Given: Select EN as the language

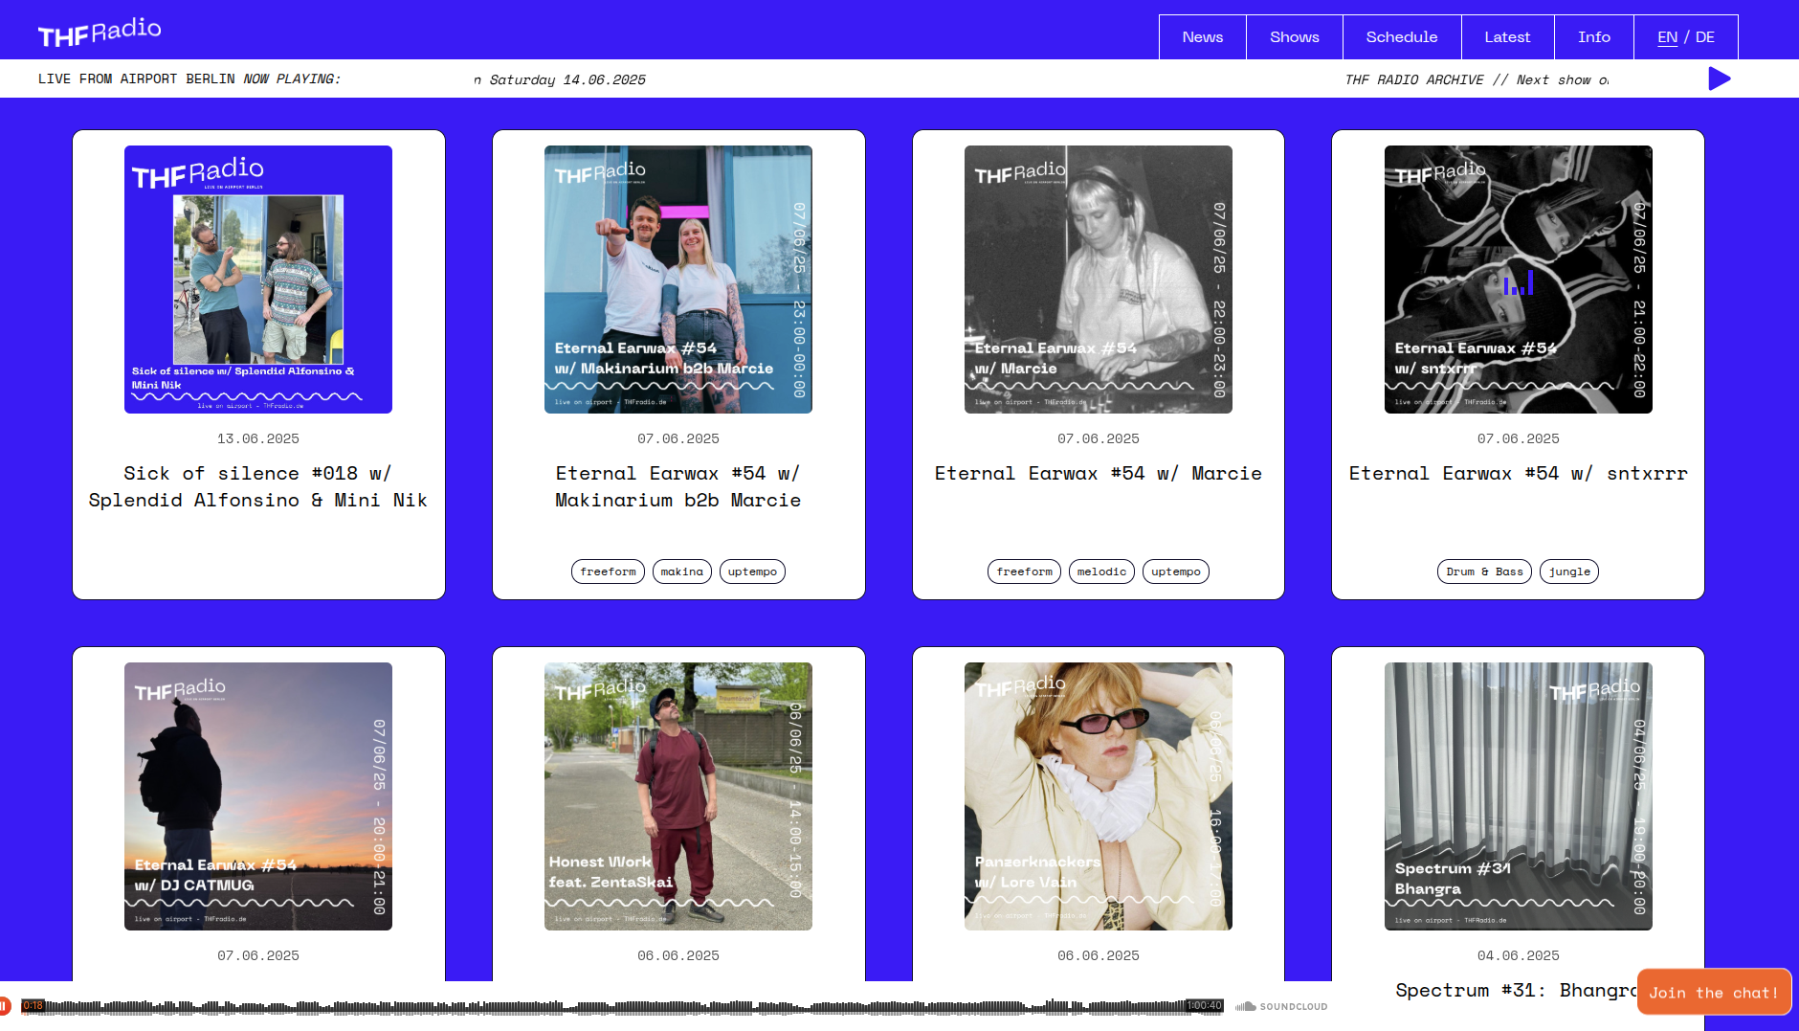Looking at the screenshot, I should click(x=1667, y=36).
